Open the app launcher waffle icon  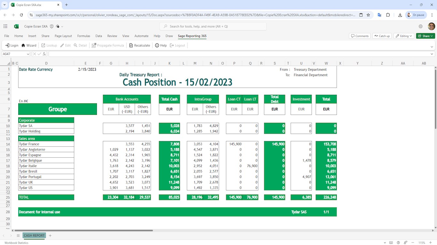[5, 26]
